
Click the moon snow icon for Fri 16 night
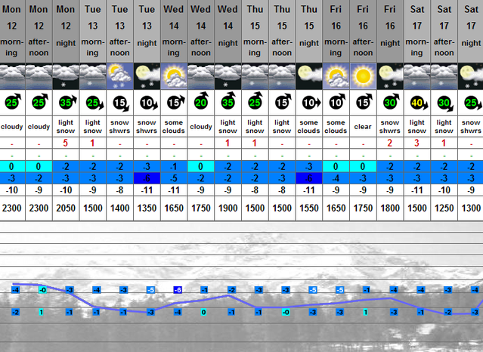coord(390,76)
